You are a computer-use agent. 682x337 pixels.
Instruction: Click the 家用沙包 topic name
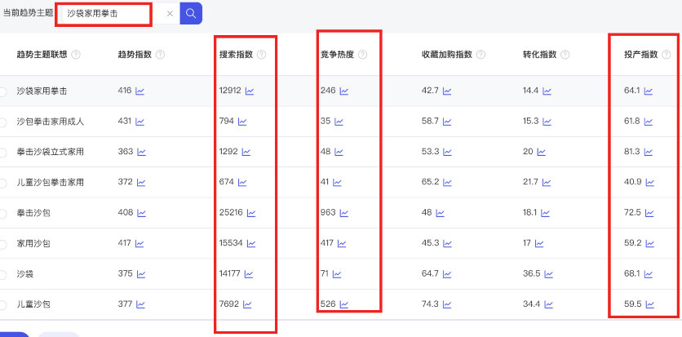(33, 243)
